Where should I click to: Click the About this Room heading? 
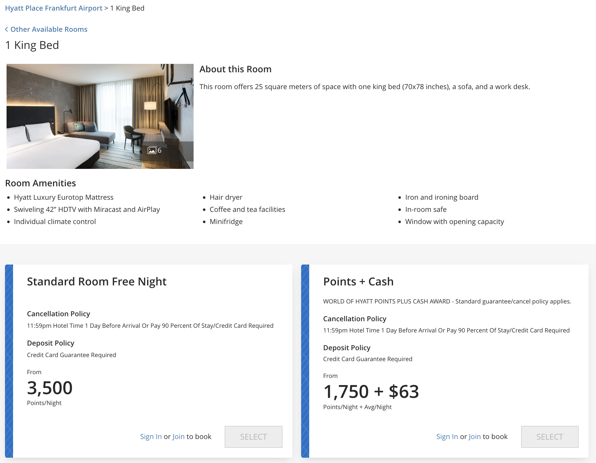click(236, 69)
